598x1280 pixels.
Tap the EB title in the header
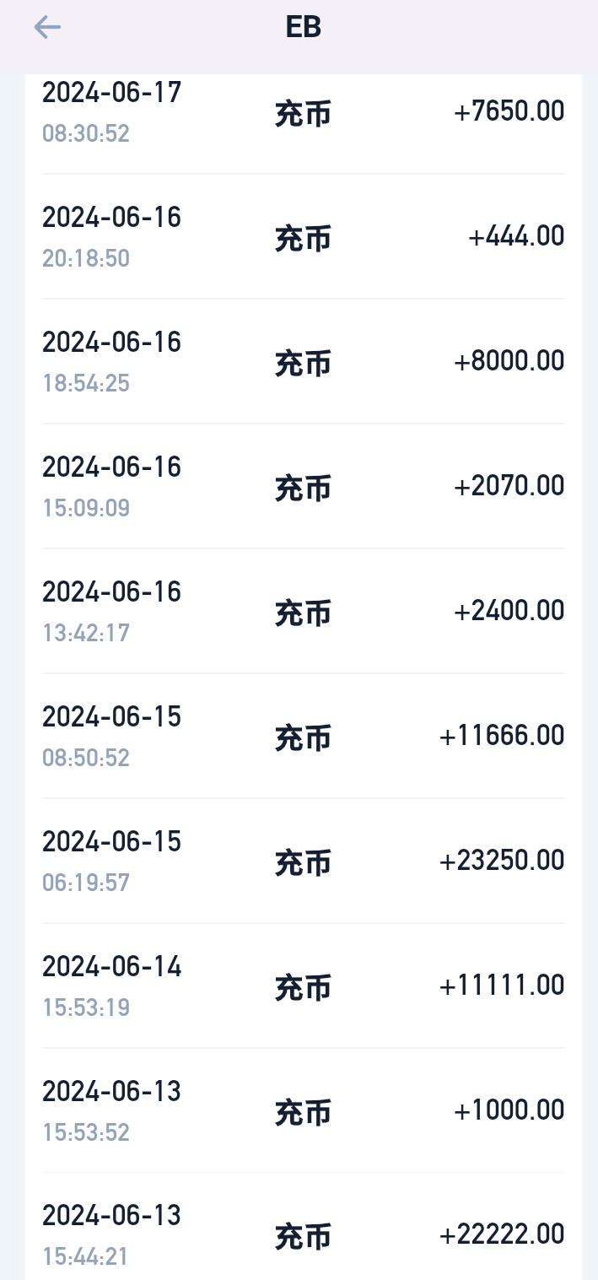click(301, 26)
